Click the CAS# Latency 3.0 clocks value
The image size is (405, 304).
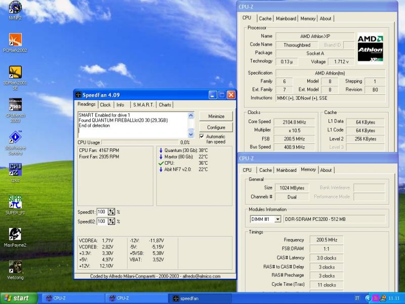point(327,258)
